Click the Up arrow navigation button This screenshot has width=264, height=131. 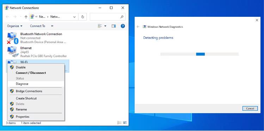tap(26, 17)
